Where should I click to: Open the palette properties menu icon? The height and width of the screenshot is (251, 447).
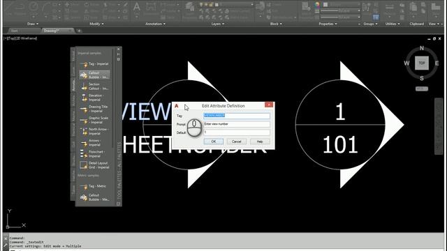[x=119, y=59]
